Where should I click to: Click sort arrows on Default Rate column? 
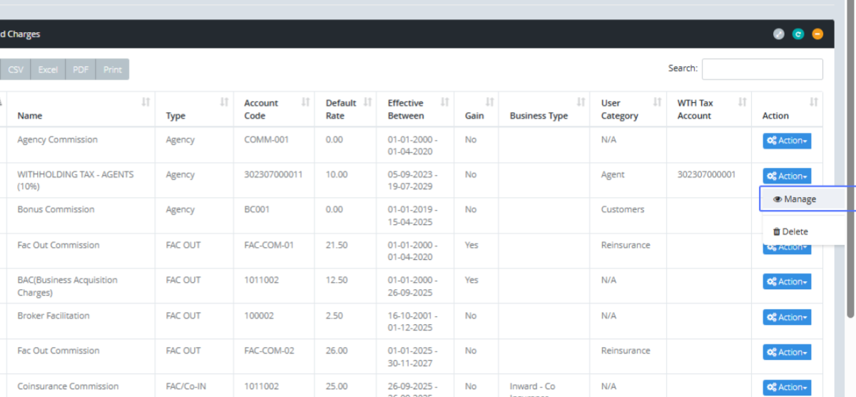click(367, 103)
